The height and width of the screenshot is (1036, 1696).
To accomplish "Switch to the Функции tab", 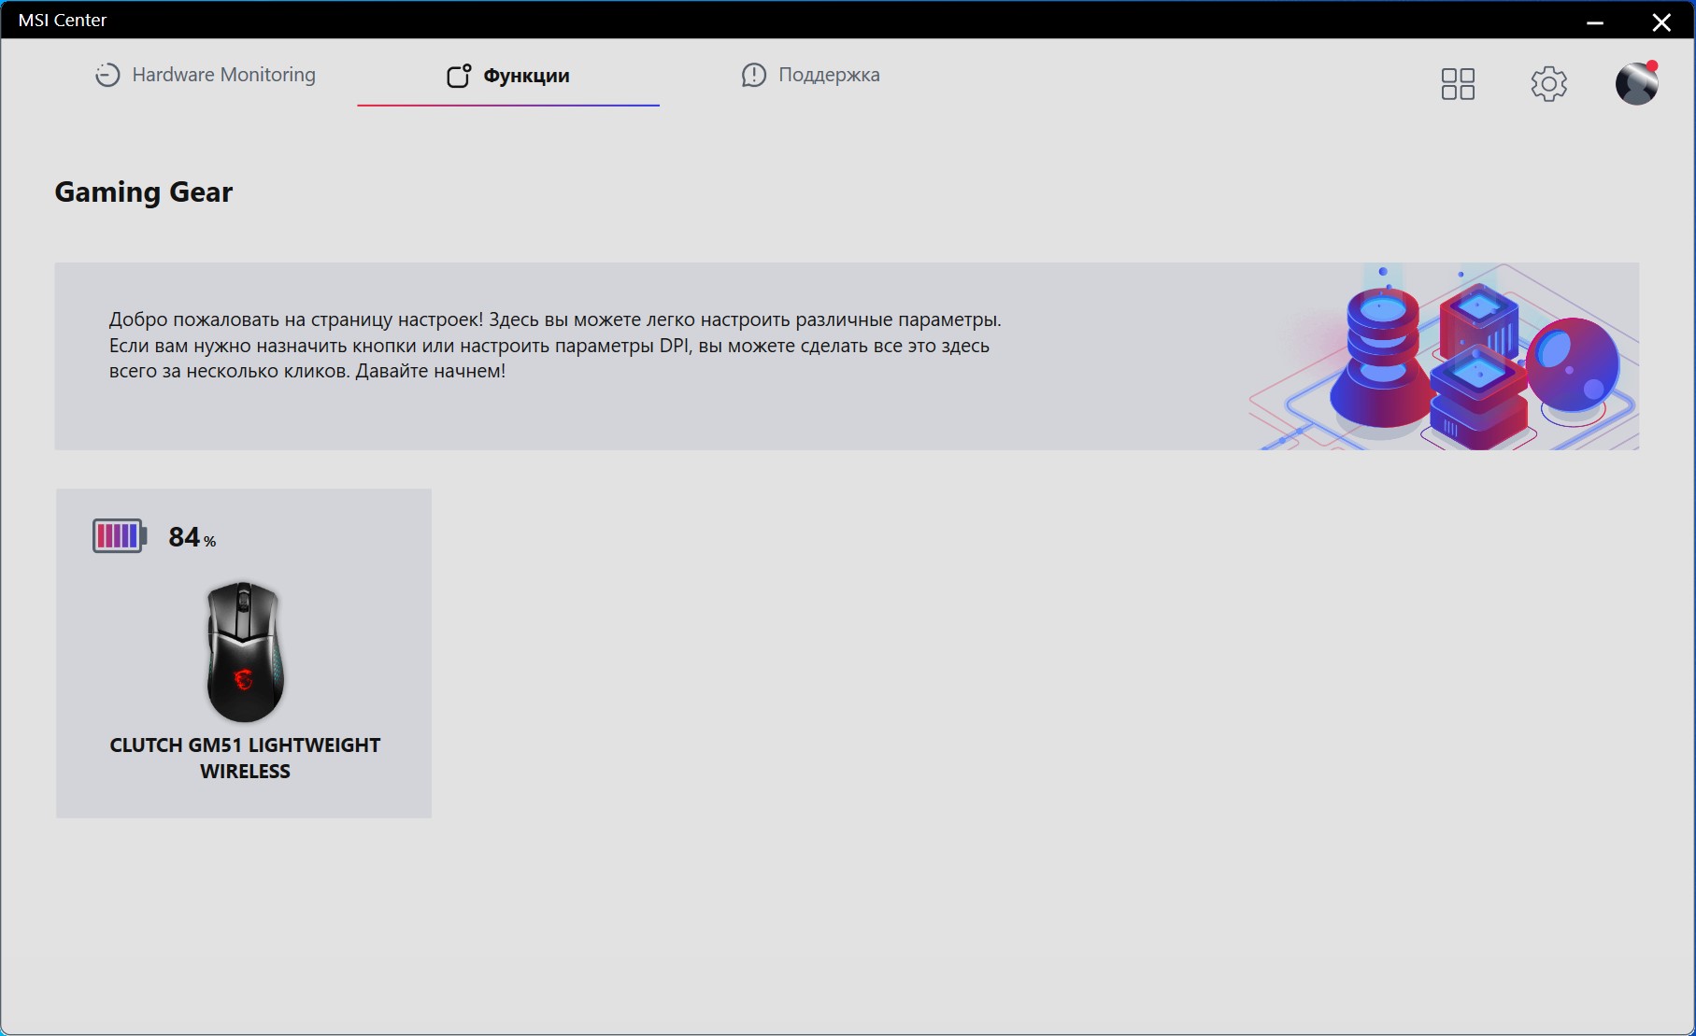I will coord(508,76).
